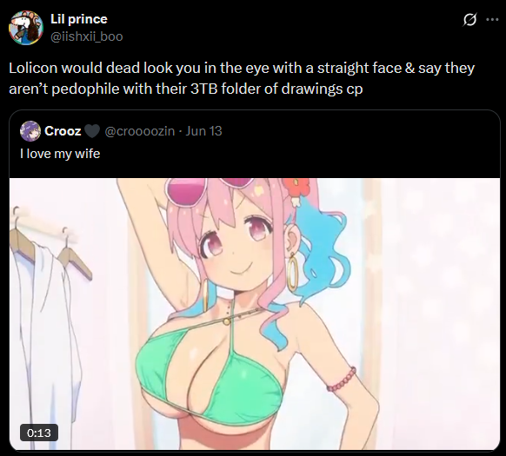Screen dimensions: 506x456
Task: Click the 0:13 video duration badge
Action: pos(39,433)
